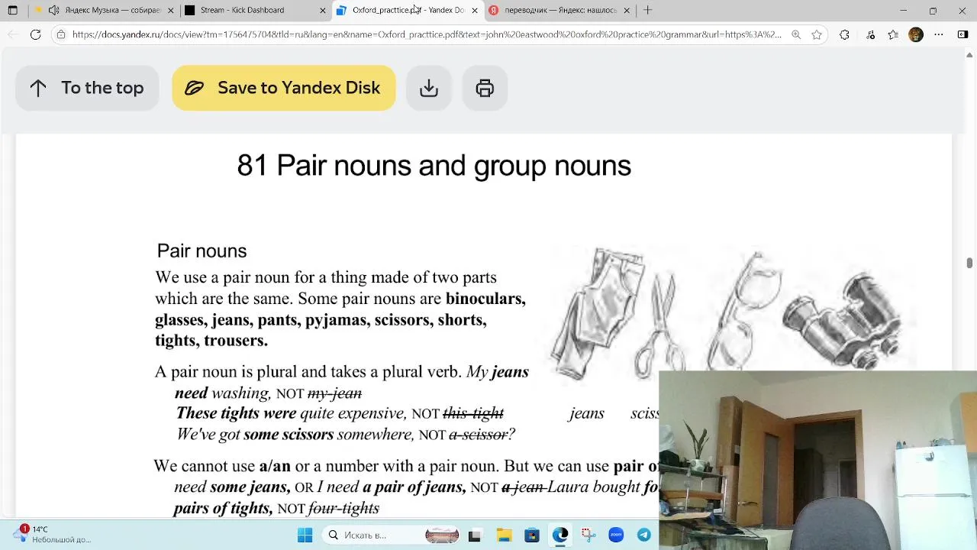Click the 'jeans' caption under the picture
This screenshot has height=550, width=977.
click(x=586, y=414)
